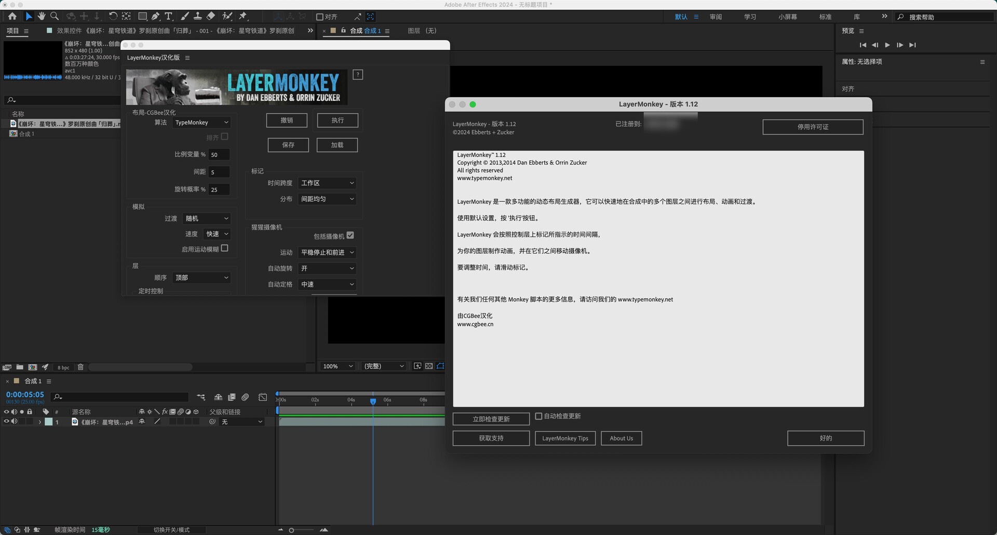
Task: Open LayerMonkey help question mark button
Action: pyautogui.click(x=357, y=75)
